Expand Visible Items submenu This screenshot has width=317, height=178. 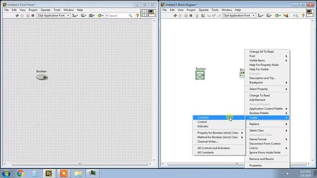[267, 60]
